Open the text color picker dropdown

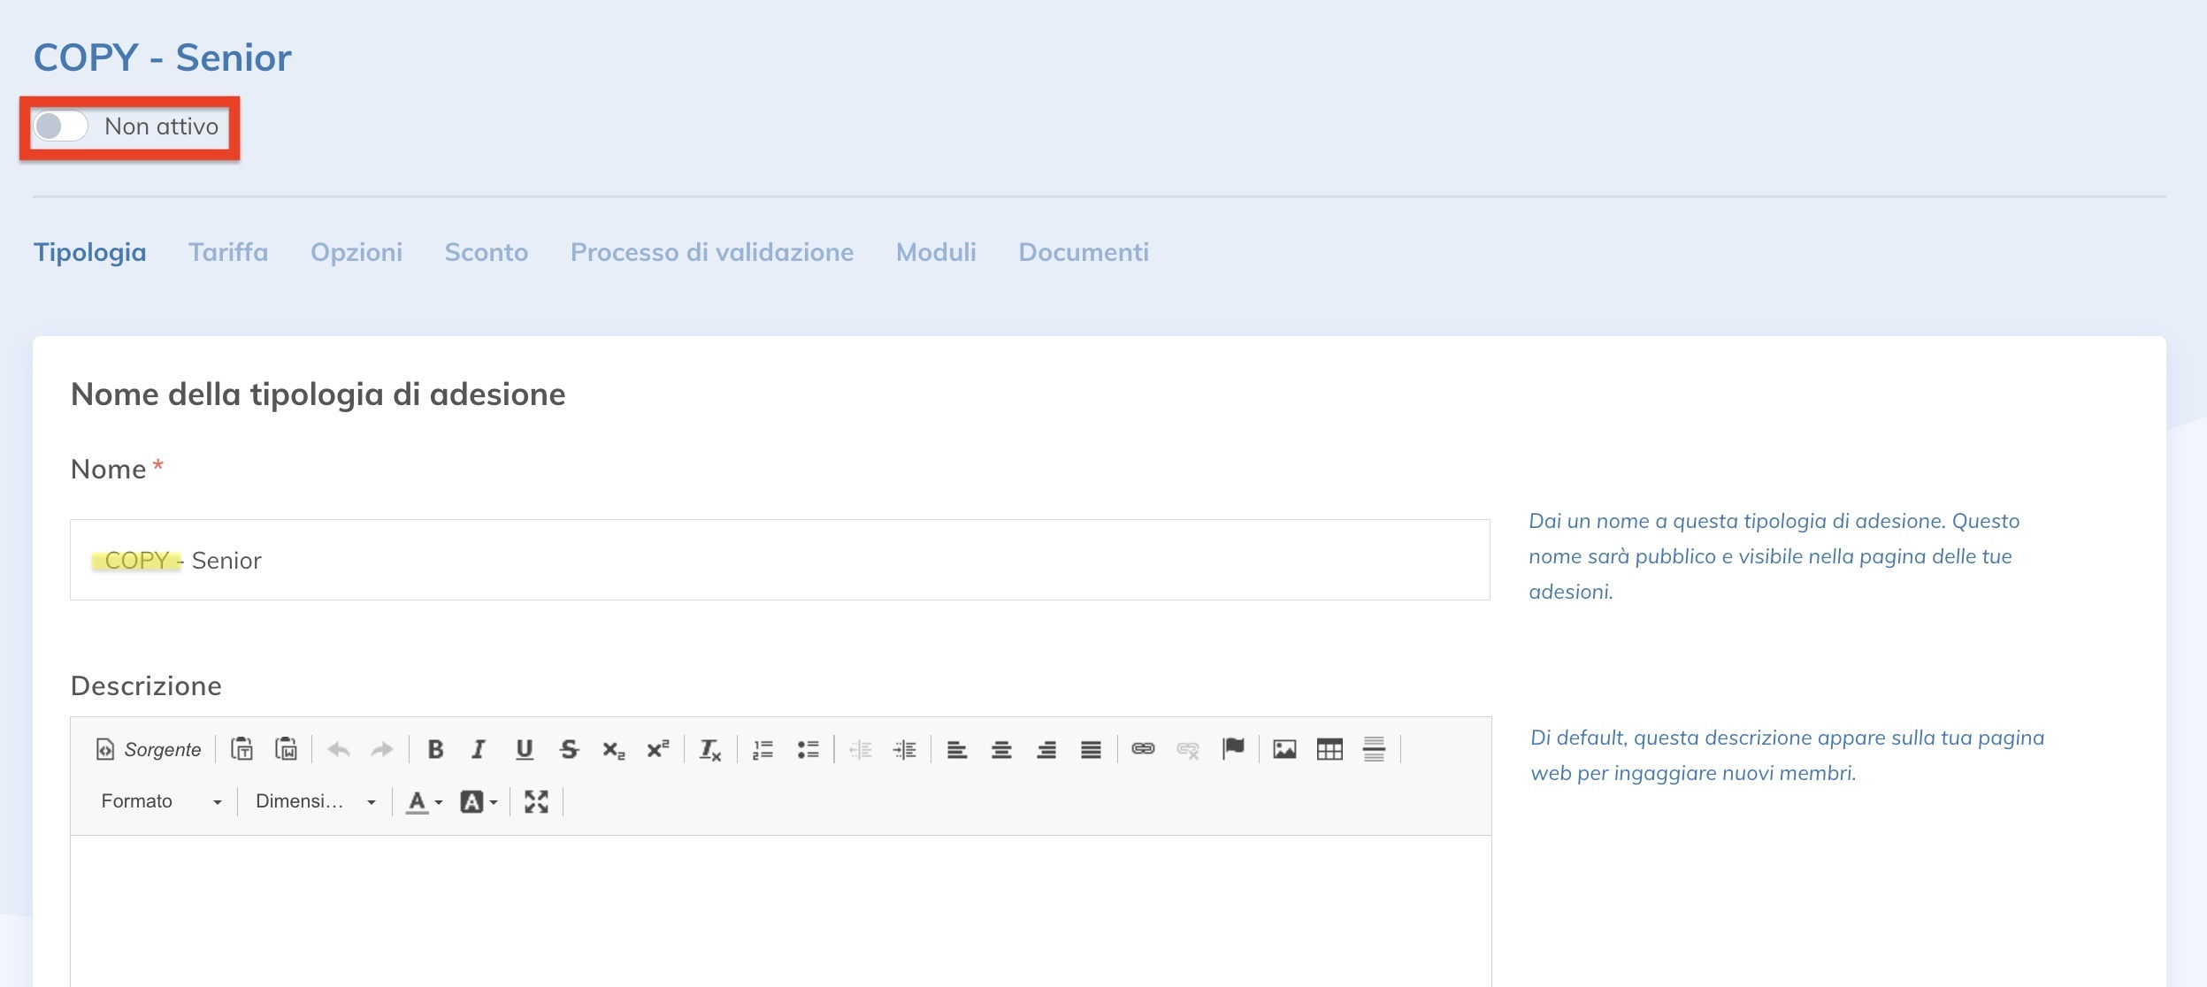(x=423, y=802)
